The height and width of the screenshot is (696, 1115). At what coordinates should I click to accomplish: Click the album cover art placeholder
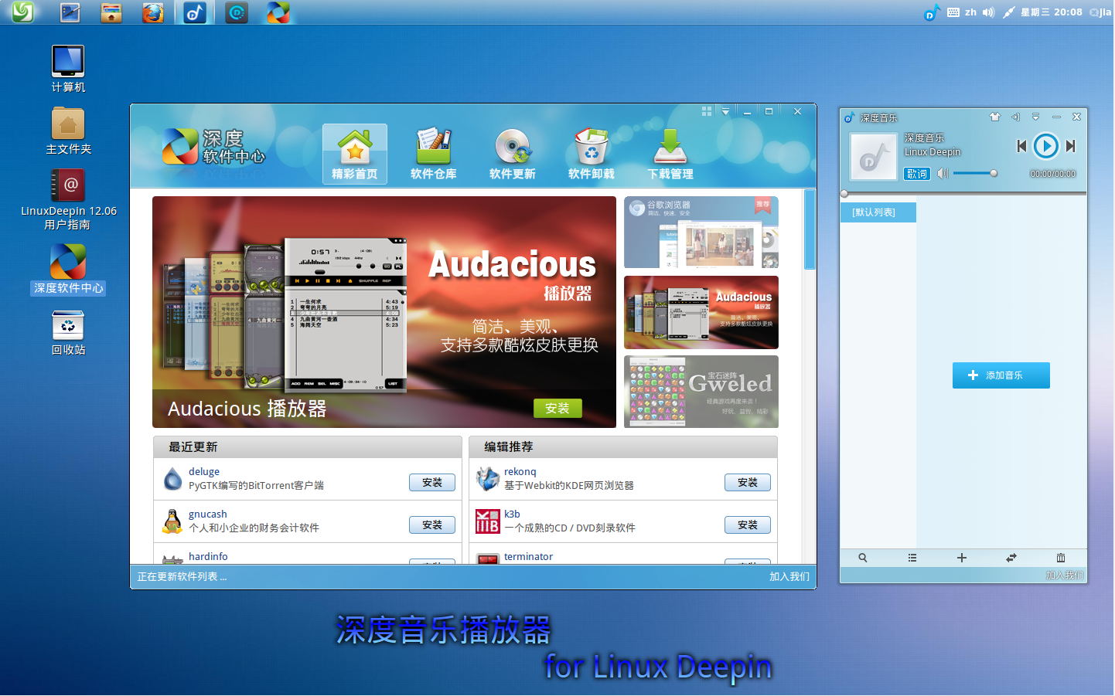click(874, 157)
